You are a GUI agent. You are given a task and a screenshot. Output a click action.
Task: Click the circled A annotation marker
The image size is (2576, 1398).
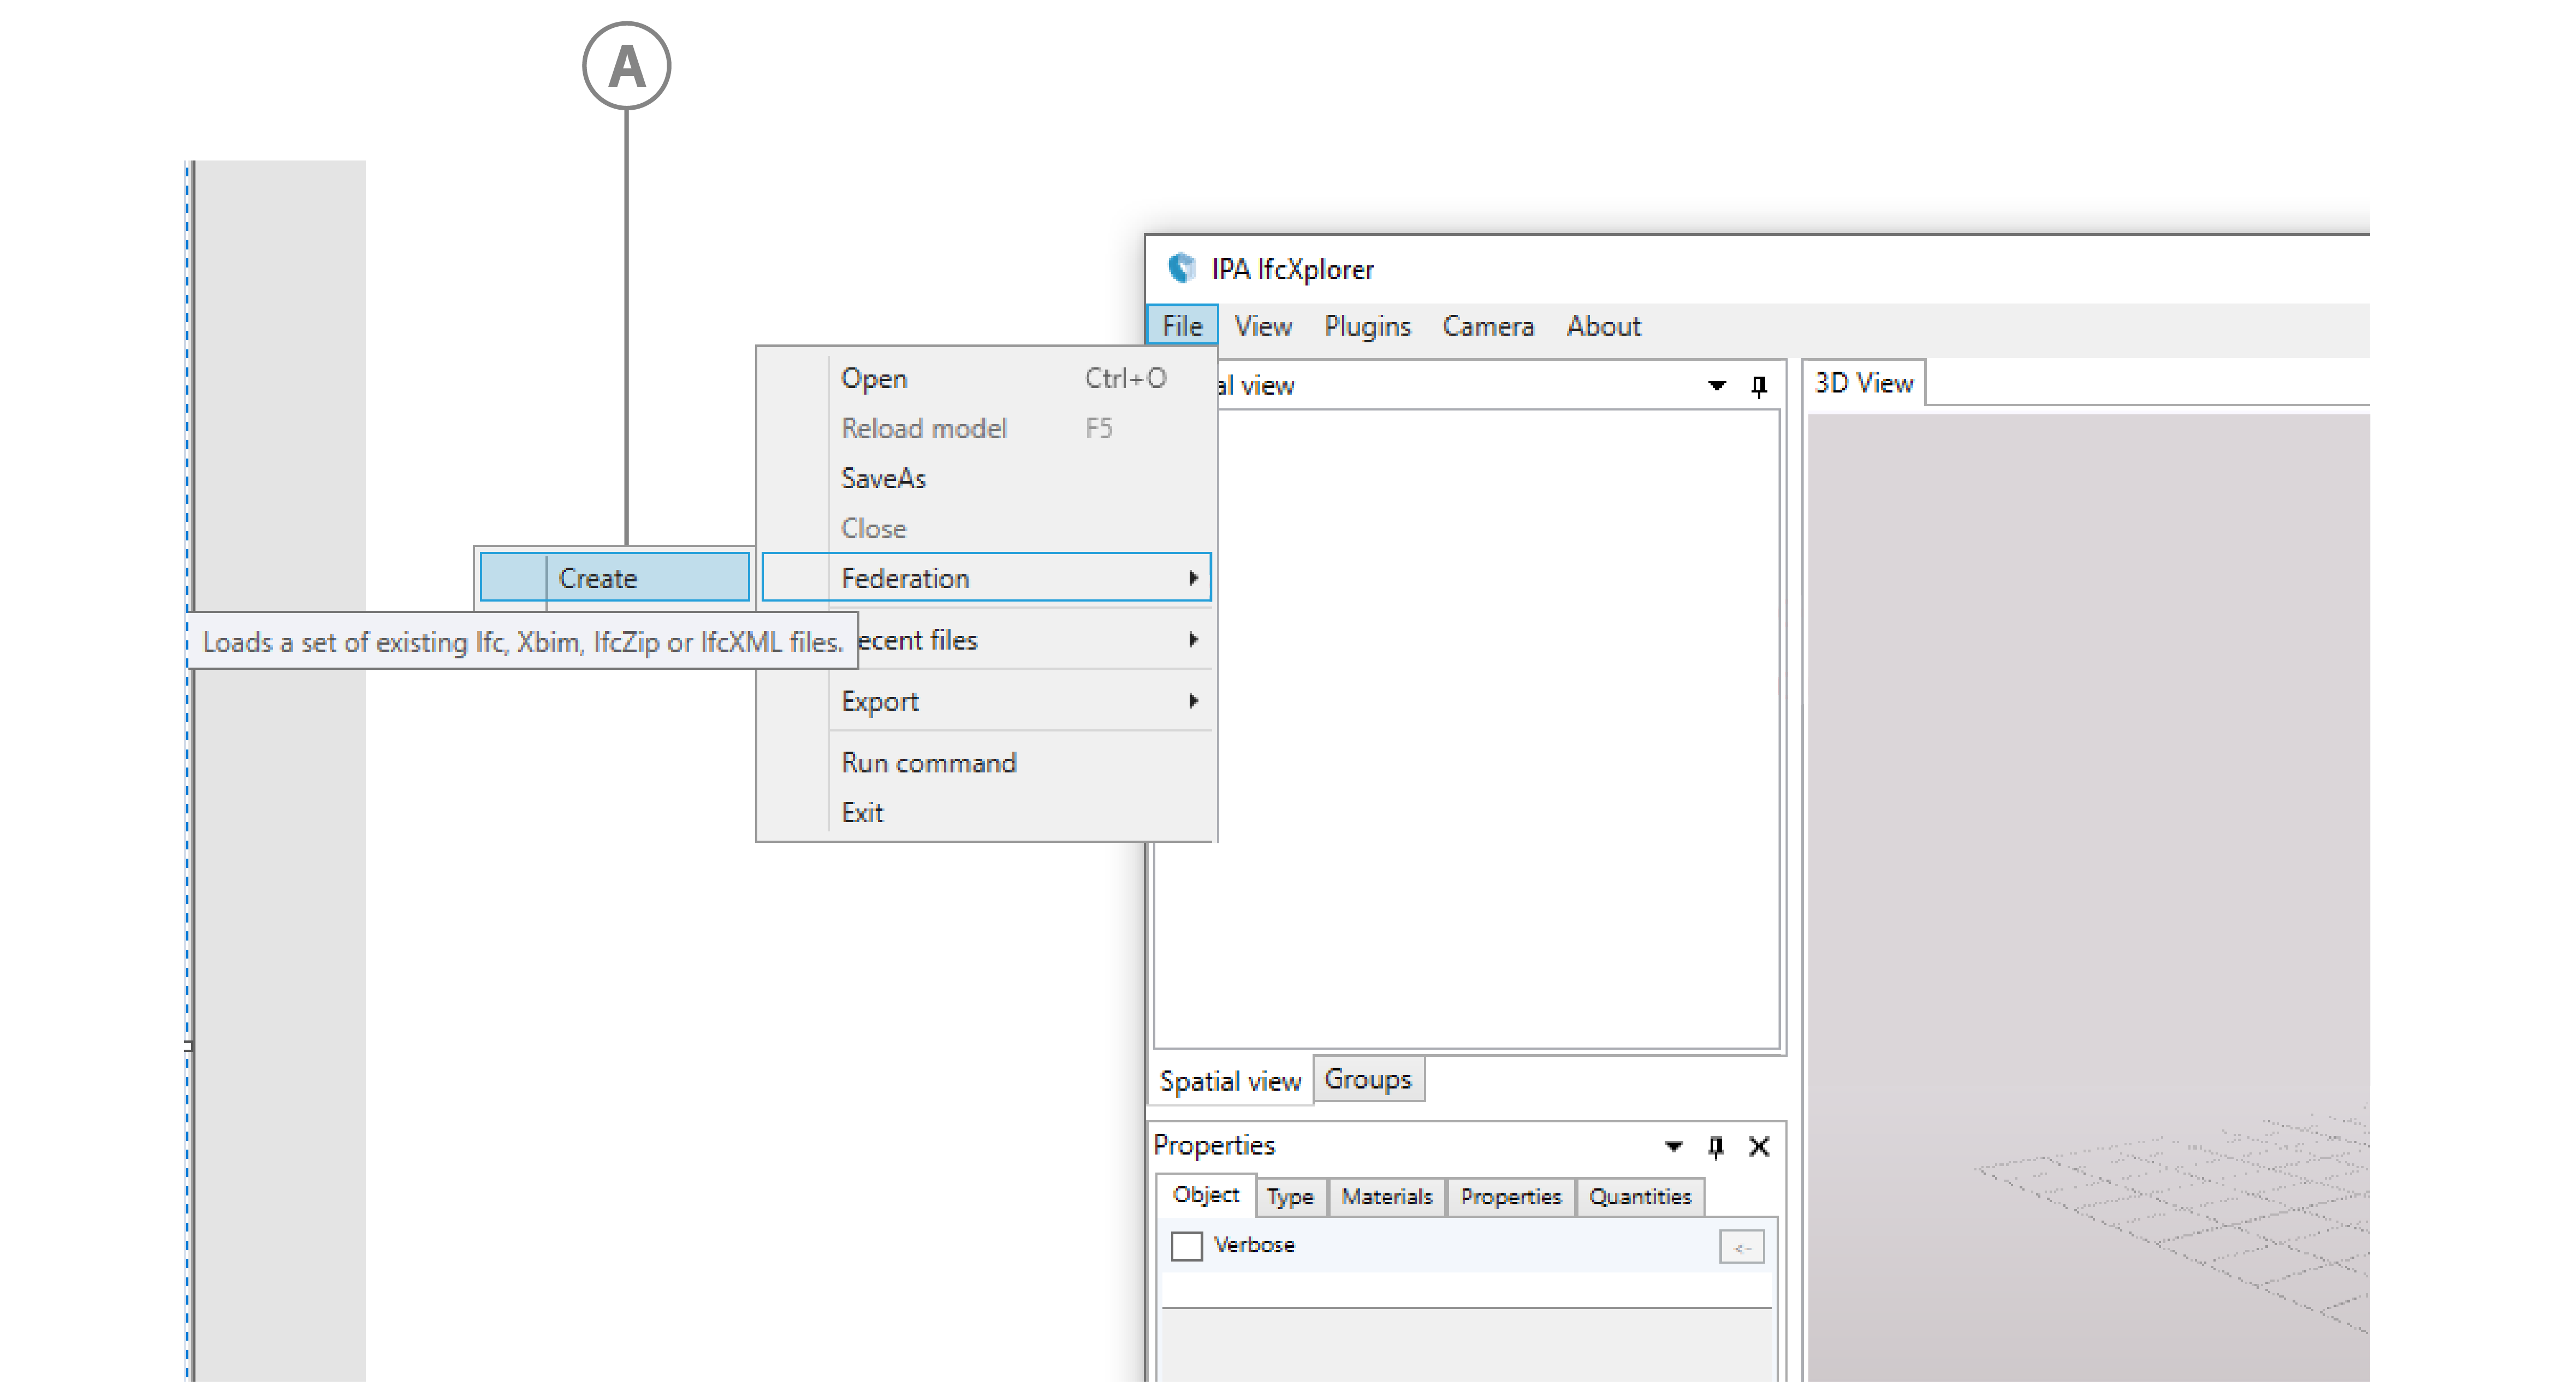tap(626, 66)
